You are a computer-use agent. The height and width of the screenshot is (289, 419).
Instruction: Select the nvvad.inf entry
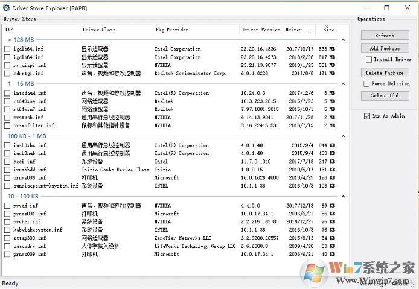tap(25, 206)
